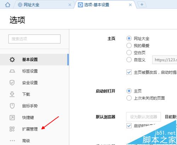Image resolution: width=177 pixels, height=145 pixels.
Task: Click the 默认浏览器 section label
Action: coord(105,117)
